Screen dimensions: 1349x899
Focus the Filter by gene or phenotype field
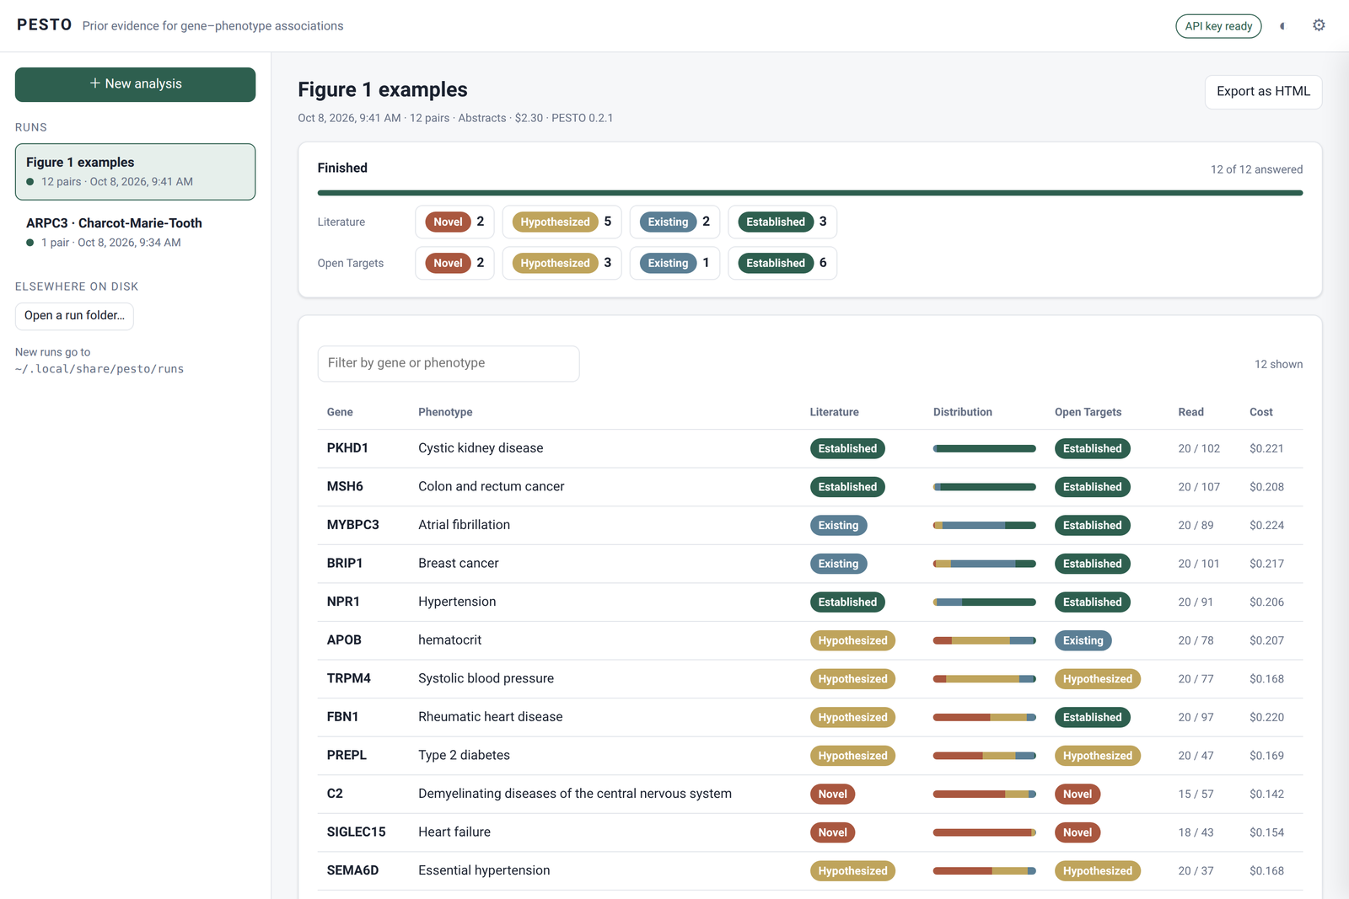pos(449,364)
